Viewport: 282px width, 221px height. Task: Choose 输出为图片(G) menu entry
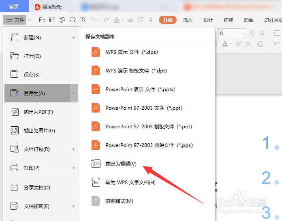[41, 130]
